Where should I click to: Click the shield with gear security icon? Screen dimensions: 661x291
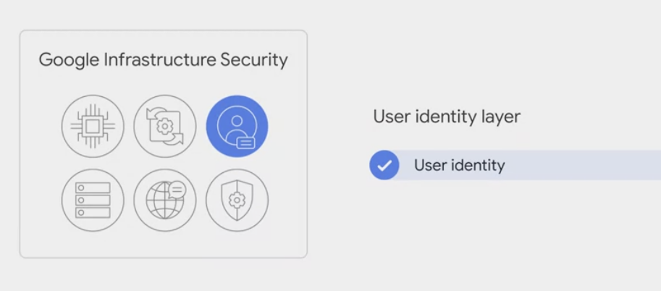pos(237,199)
